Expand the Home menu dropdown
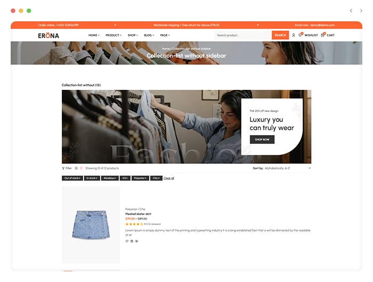The width and height of the screenshot is (373, 282). [x=94, y=35]
